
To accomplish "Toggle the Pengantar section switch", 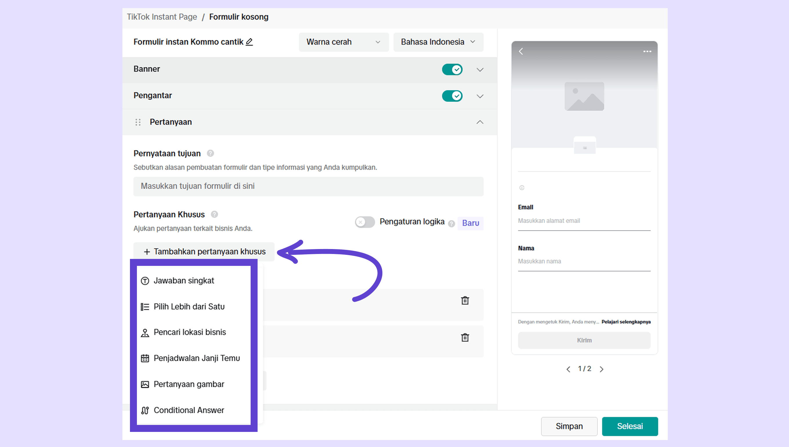I will click(452, 96).
